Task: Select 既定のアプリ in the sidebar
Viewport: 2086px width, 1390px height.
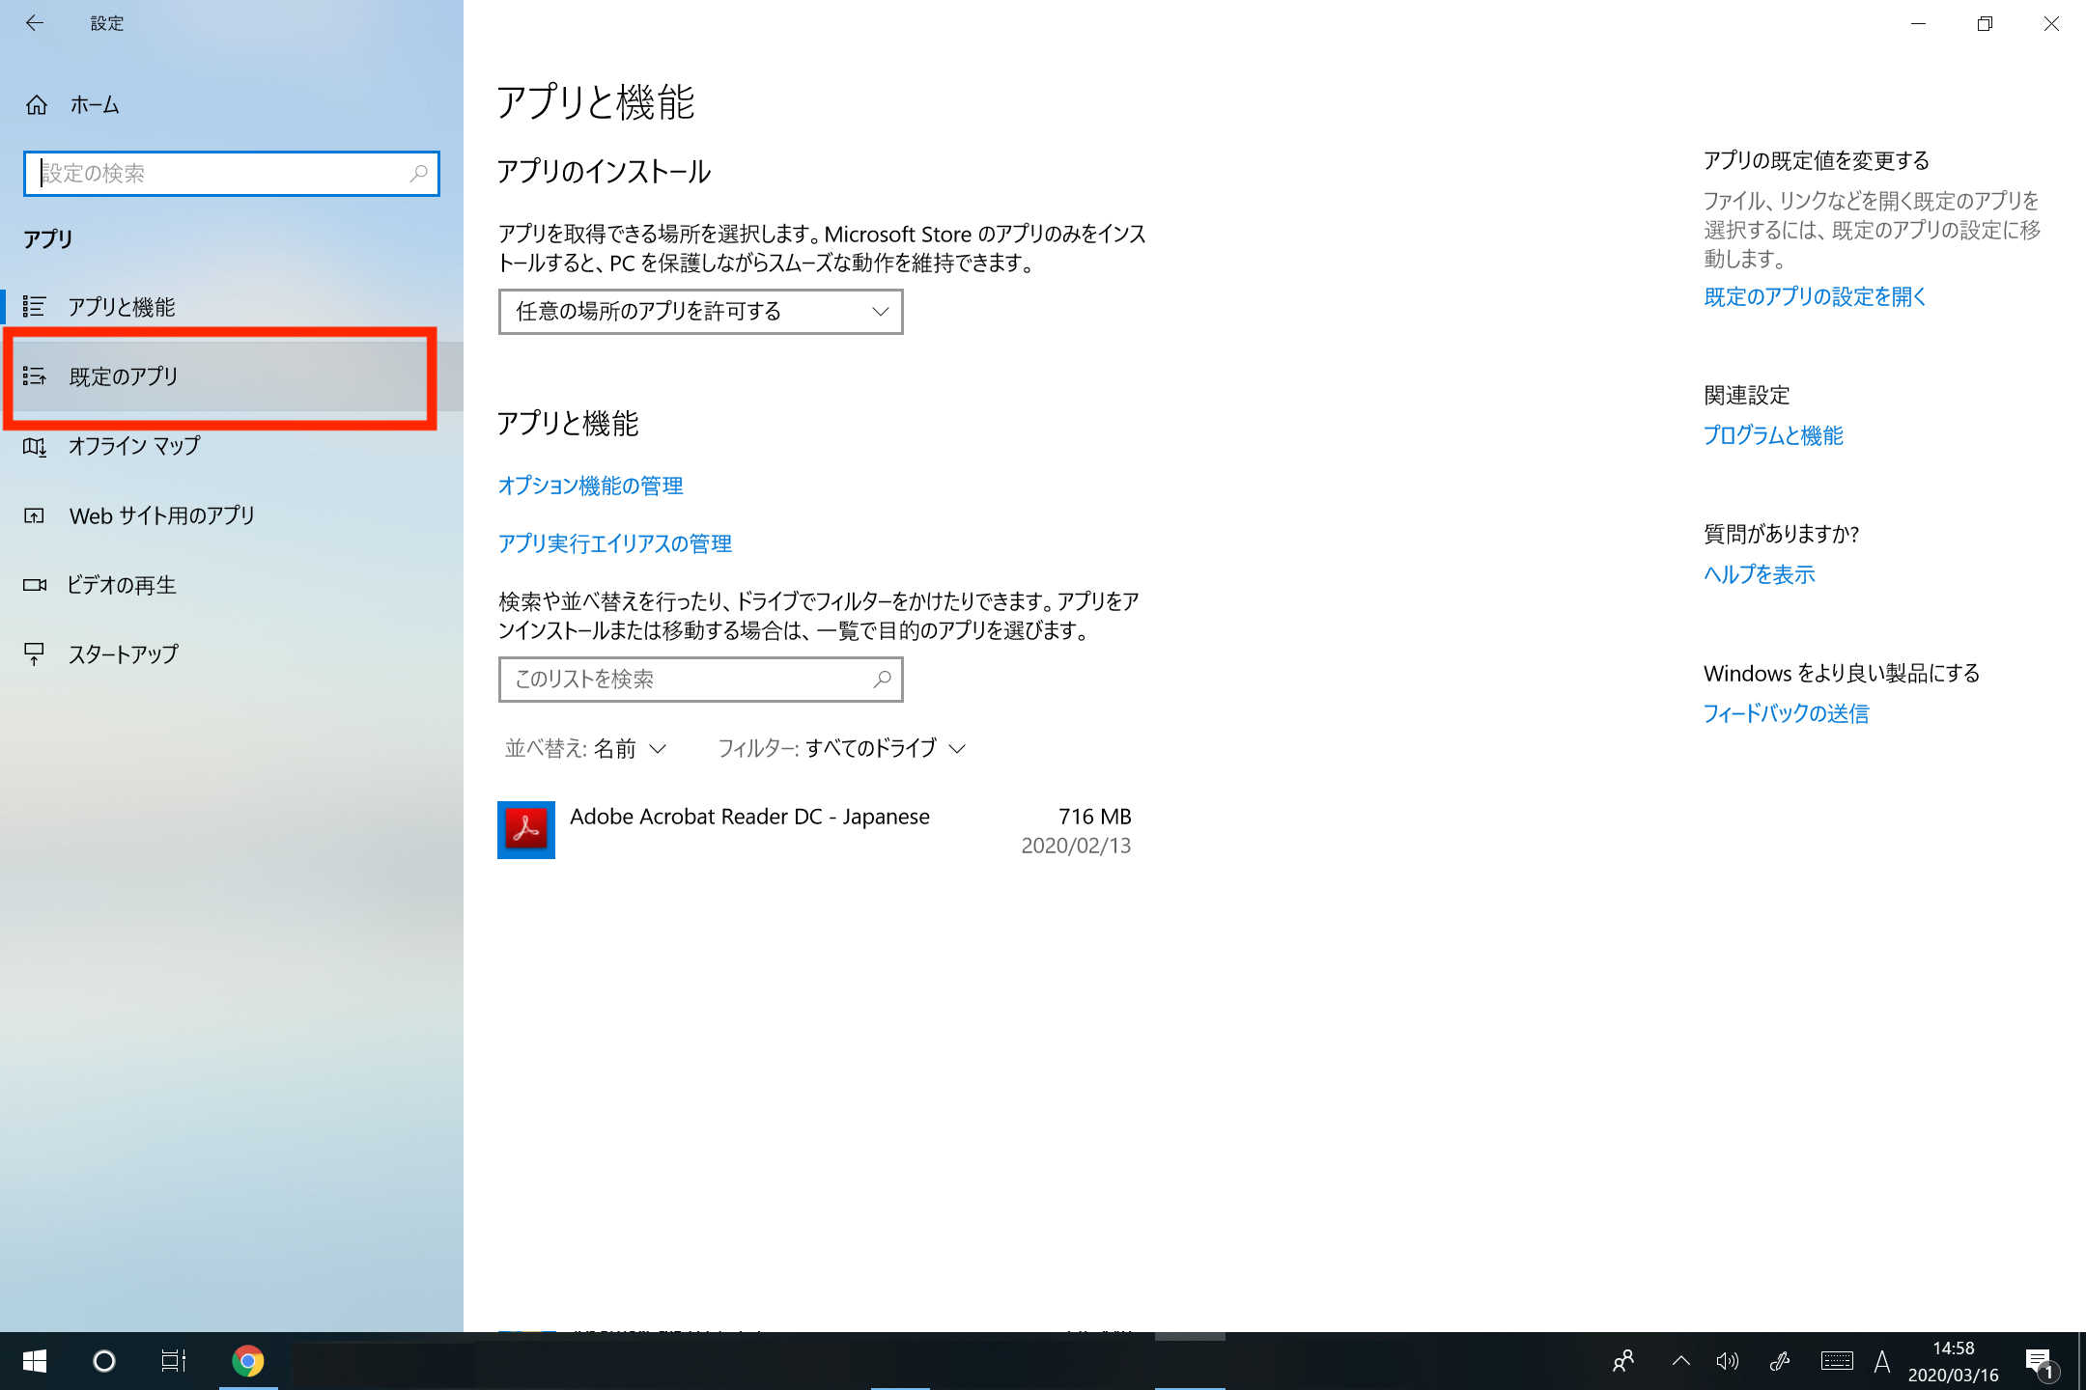Action: (x=124, y=376)
